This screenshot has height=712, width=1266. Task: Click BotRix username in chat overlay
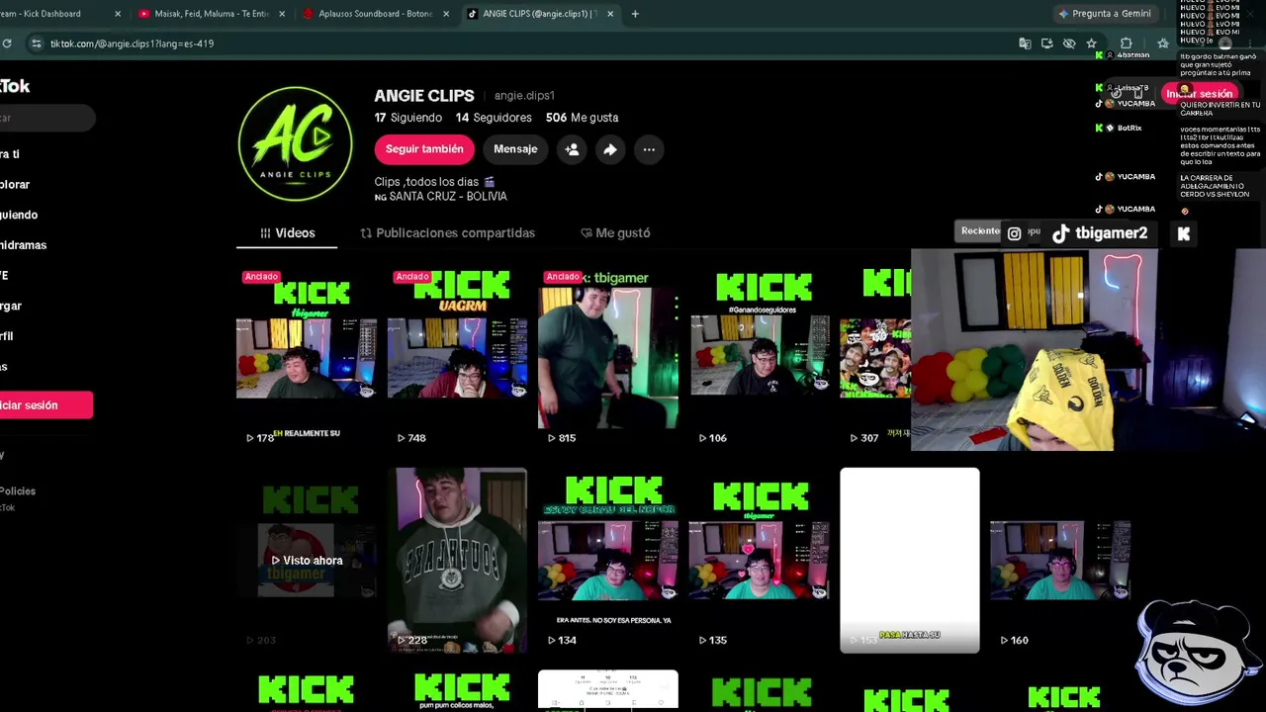point(1129,129)
